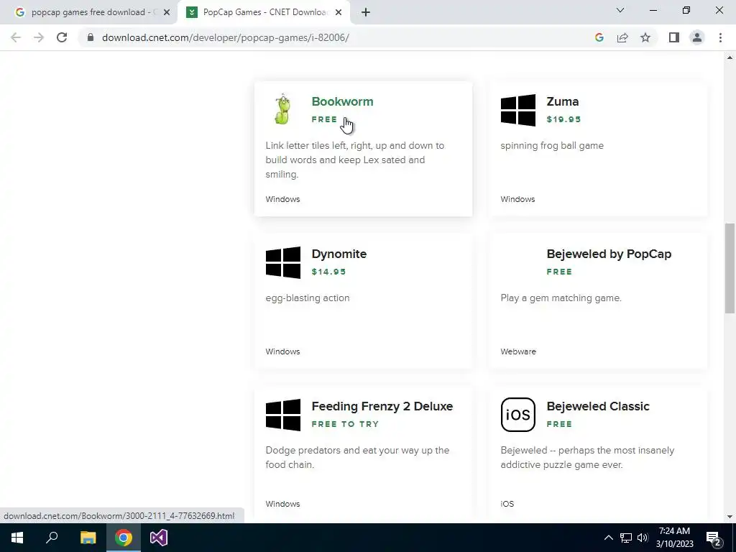The height and width of the screenshot is (552, 736).
Task: Click the Webware platform label
Action: [518, 351]
